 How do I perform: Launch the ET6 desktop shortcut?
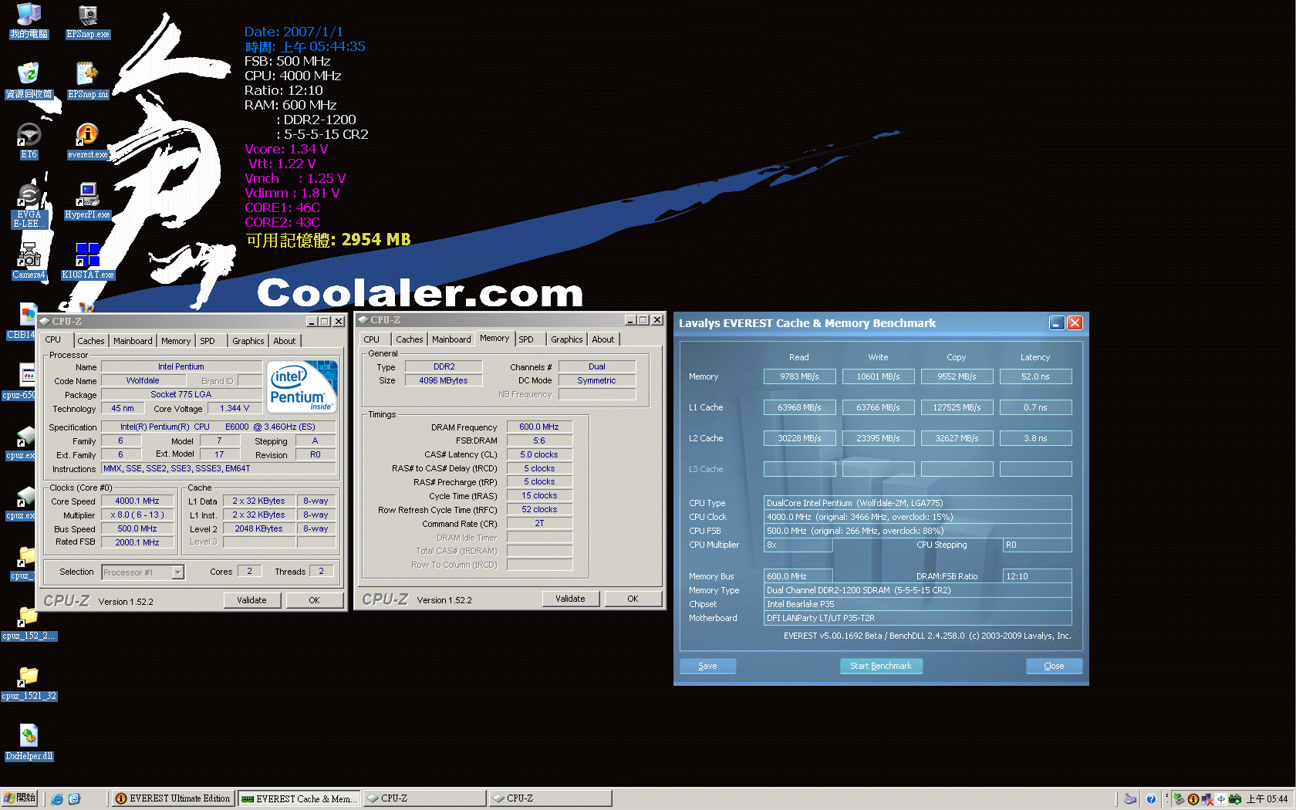pyautogui.click(x=29, y=140)
